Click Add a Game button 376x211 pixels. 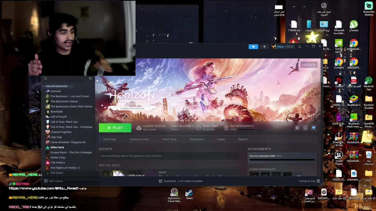coord(53,181)
